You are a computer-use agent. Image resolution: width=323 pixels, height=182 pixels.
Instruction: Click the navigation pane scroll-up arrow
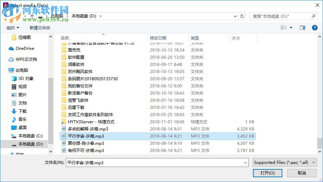click(x=51, y=37)
